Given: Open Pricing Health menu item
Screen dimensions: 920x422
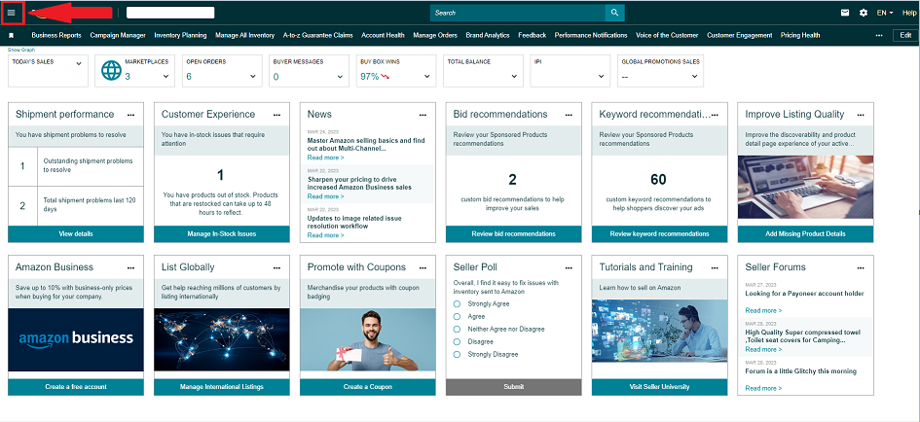Looking at the screenshot, I should (x=800, y=35).
